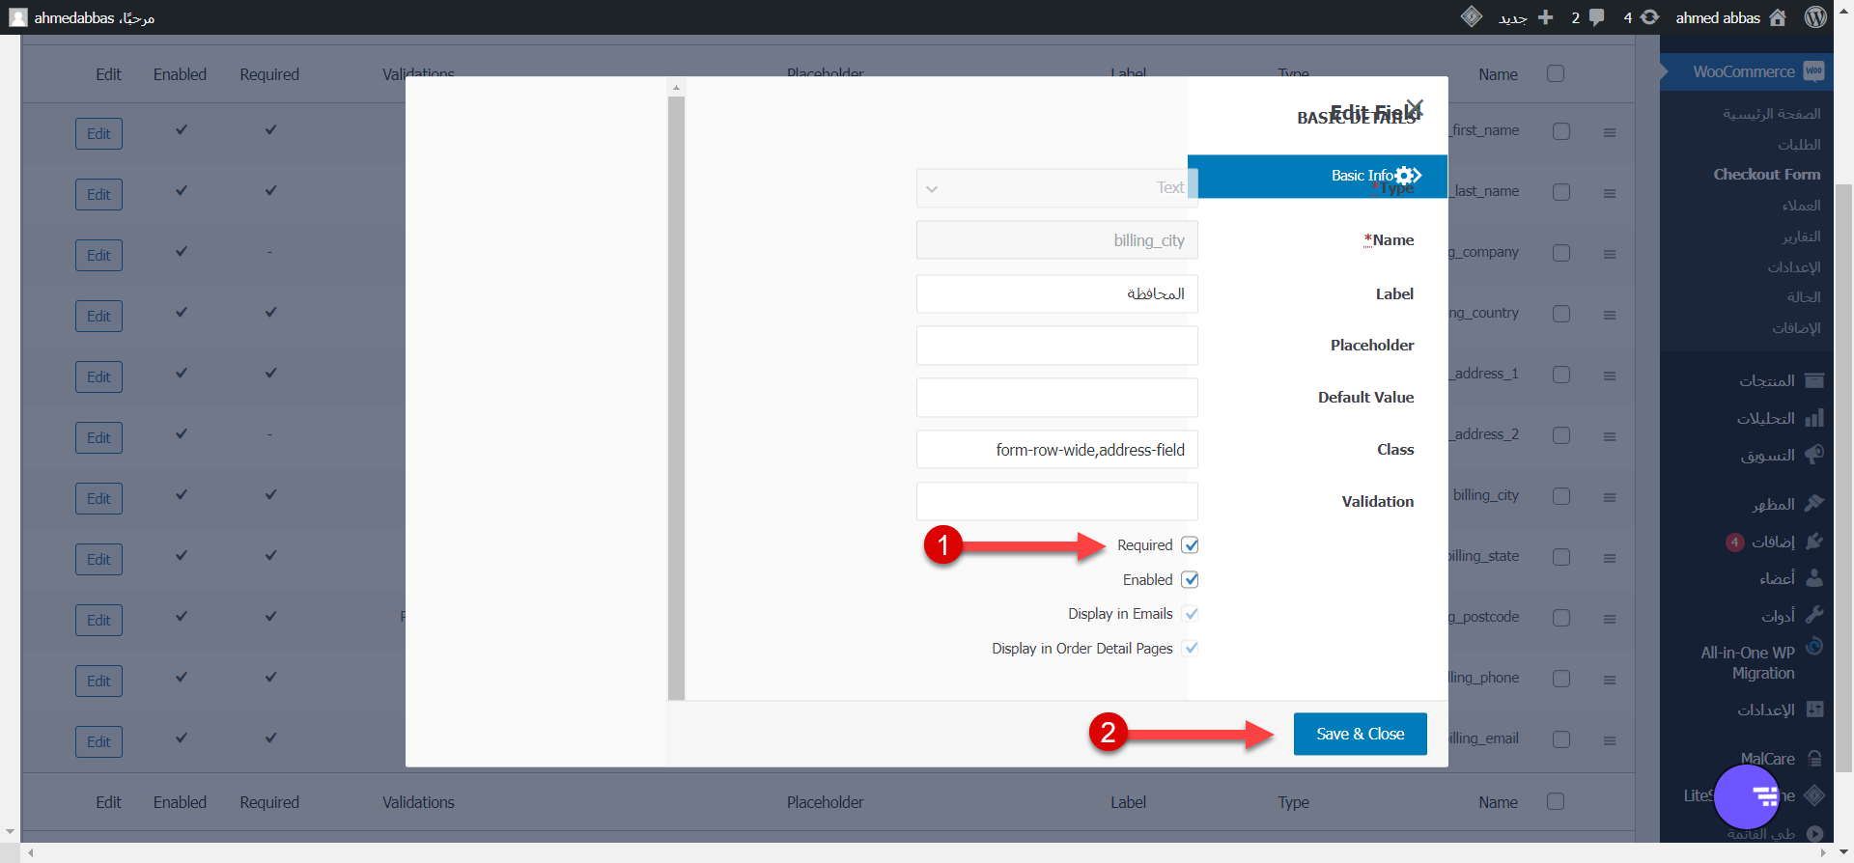
Task: Click the Save & Close button
Action: [1360, 735]
